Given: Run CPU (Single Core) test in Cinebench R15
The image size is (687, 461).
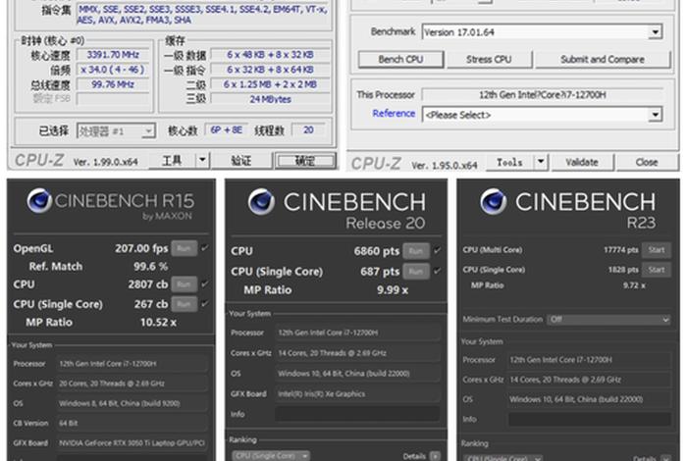Looking at the screenshot, I should point(185,304).
